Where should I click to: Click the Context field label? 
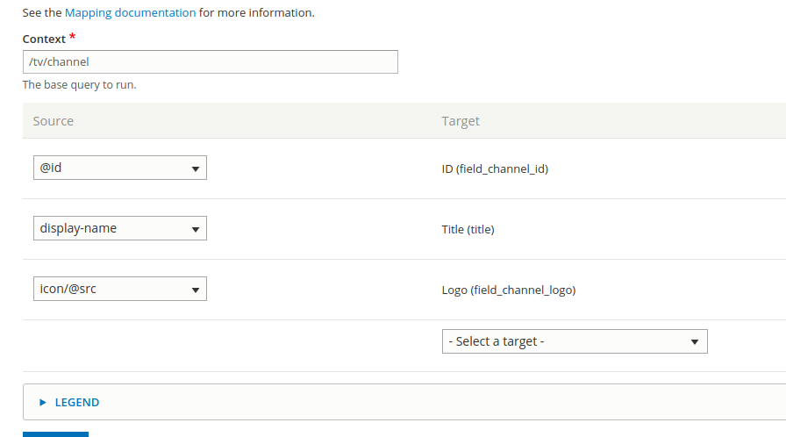(x=44, y=39)
